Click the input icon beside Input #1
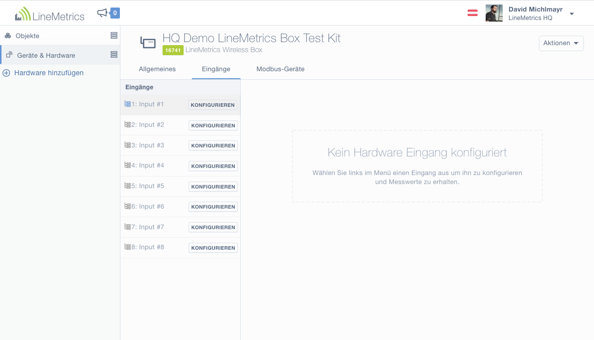 point(127,104)
